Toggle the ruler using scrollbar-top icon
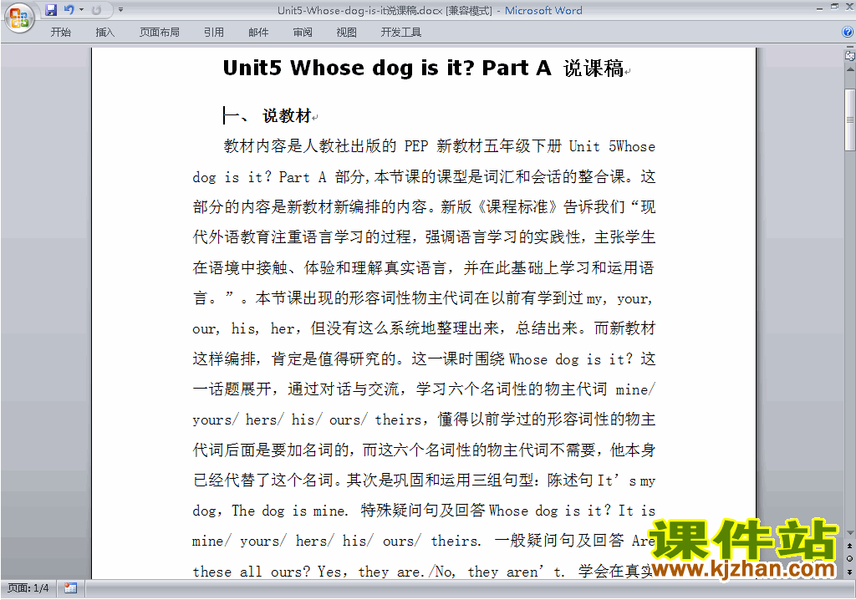 pyautogui.click(x=849, y=56)
